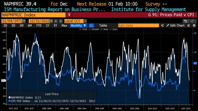Click the 39.4 last value axis label
Image resolution: width=198 pixels, height=111 pixels.
point(3,81)
